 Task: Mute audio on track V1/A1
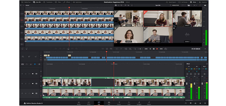[x=33, y=93]
